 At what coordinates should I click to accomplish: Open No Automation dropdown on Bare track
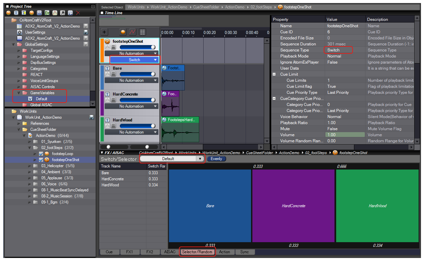132,80
